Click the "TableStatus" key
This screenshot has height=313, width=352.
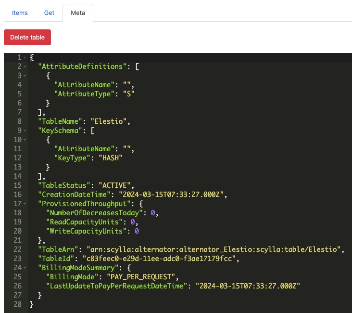coord(64,185)
